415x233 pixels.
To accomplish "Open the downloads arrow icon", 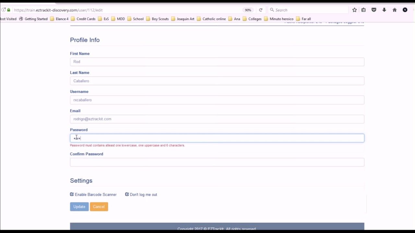I will click(384, 10).
